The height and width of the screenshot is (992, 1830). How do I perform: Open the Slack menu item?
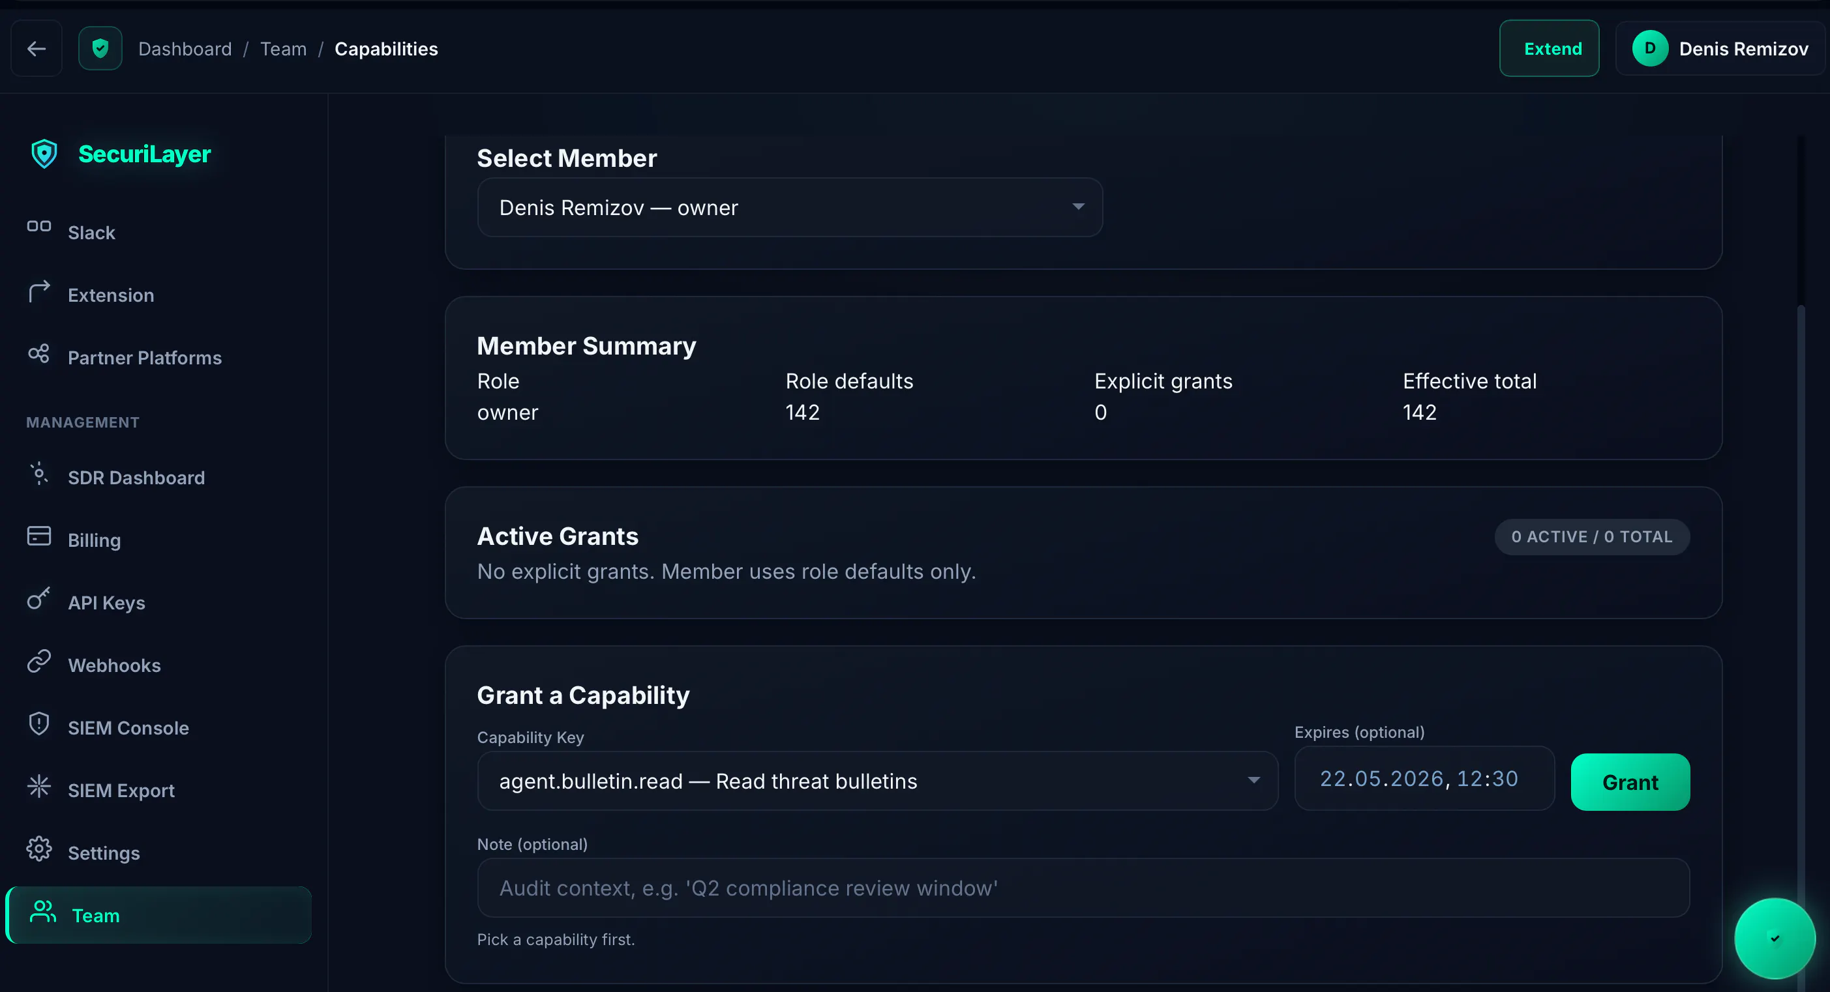[x=158, y=232]
